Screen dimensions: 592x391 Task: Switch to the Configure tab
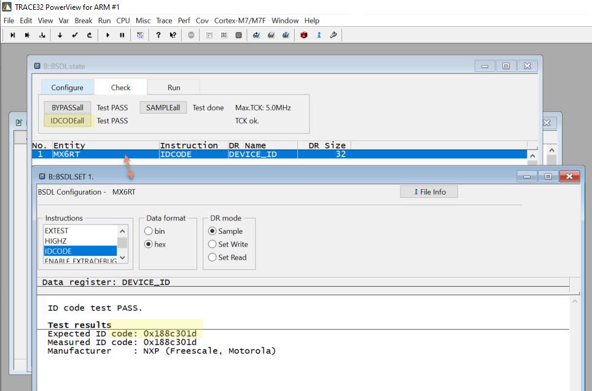pyautogui.click(x=67, y=87)
